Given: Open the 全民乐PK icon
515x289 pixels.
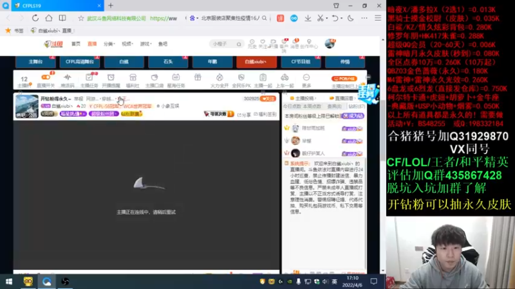Looking at the screenshot, I should 241,80.
